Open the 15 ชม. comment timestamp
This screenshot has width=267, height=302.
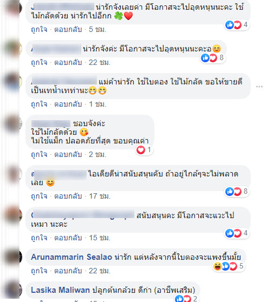(100, 238)
